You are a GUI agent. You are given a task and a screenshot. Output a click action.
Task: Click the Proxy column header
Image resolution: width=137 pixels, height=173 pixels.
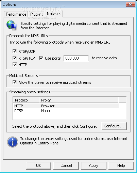(x=79, y=100)
